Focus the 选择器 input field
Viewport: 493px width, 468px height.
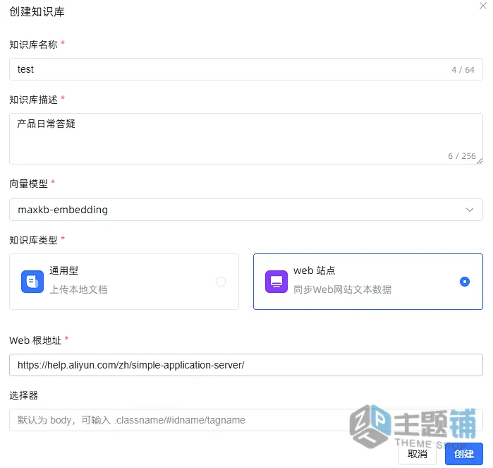[x=246, y=420]
